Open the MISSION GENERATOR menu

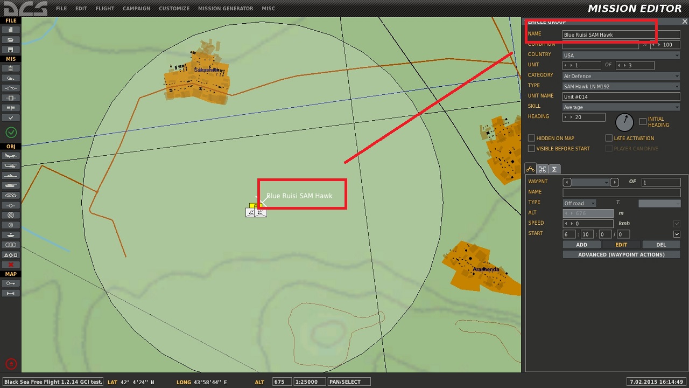pyautogui.click(x=226, y=9)
